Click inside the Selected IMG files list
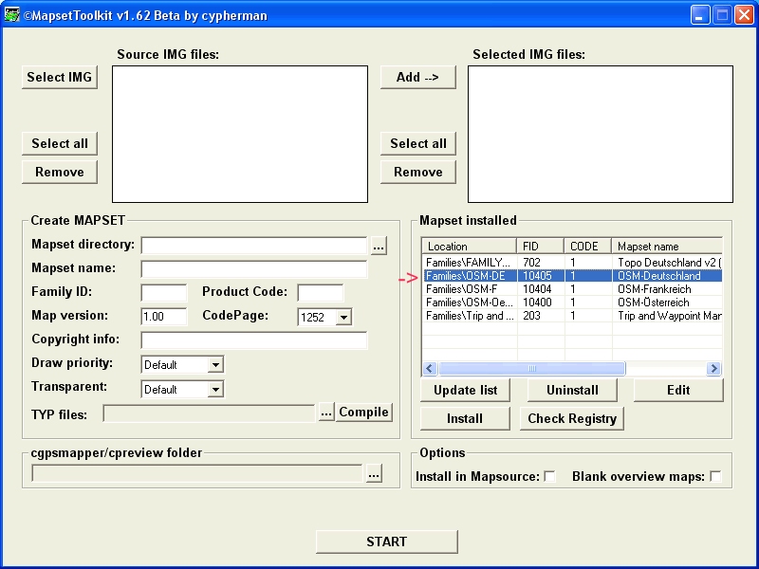 pyautogui.click(x=601, y=134)
